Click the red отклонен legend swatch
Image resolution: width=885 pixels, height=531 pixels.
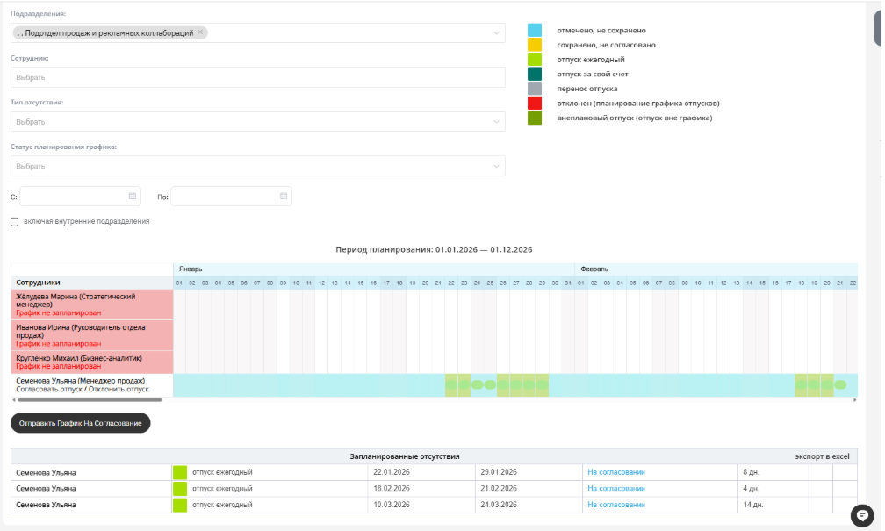pyautogui.click(x=535, y=104)
